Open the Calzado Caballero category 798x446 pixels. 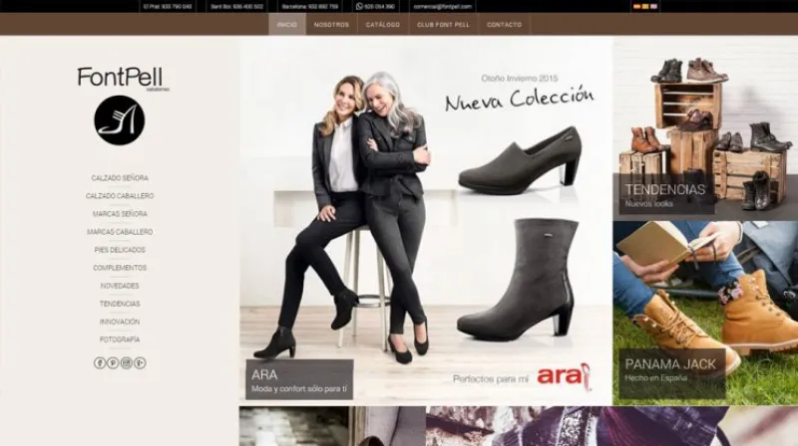tap(120, 196)
